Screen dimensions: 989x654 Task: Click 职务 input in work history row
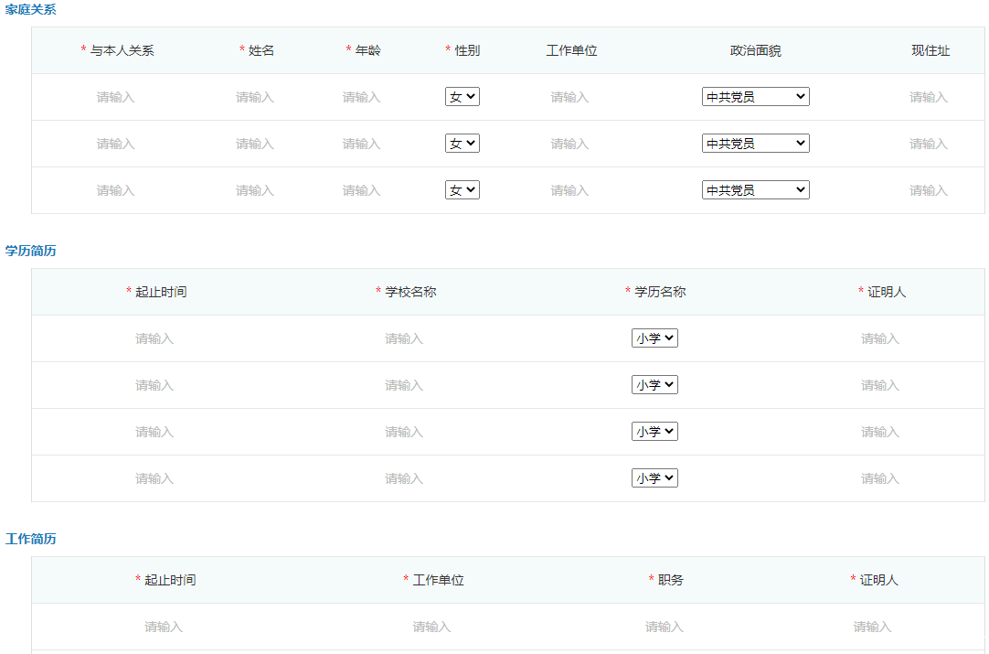665,627
